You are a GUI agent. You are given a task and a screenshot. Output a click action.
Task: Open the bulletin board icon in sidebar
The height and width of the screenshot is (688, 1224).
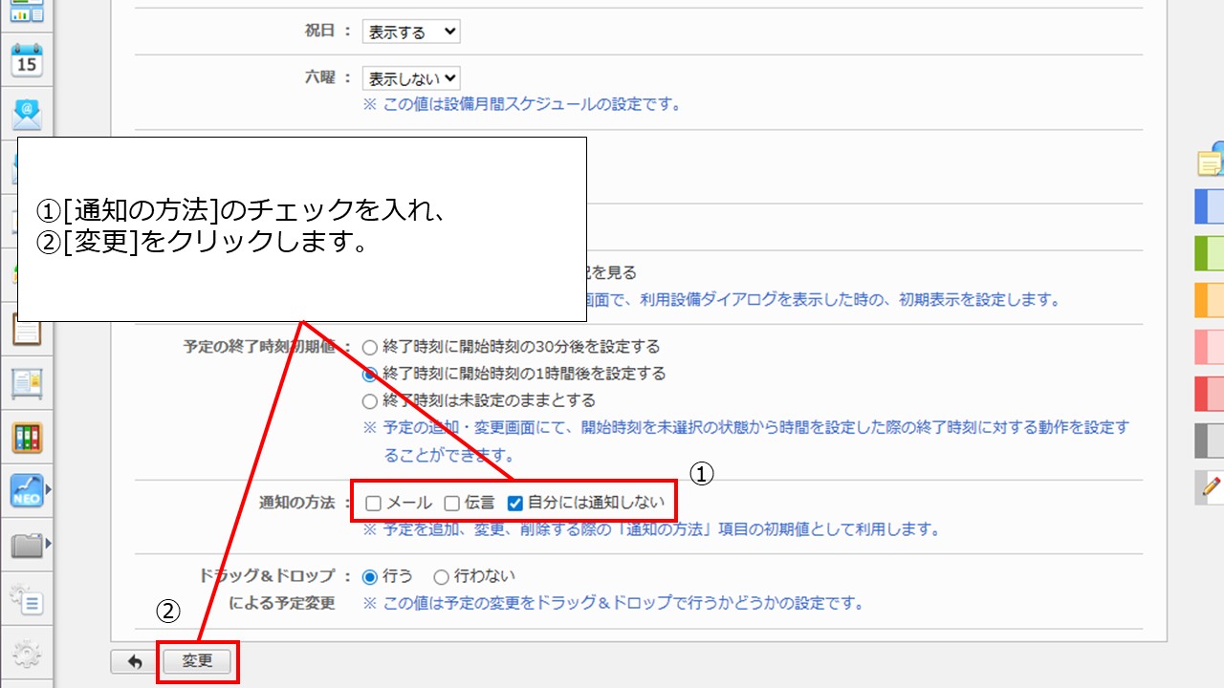click(x=27, y=383)
